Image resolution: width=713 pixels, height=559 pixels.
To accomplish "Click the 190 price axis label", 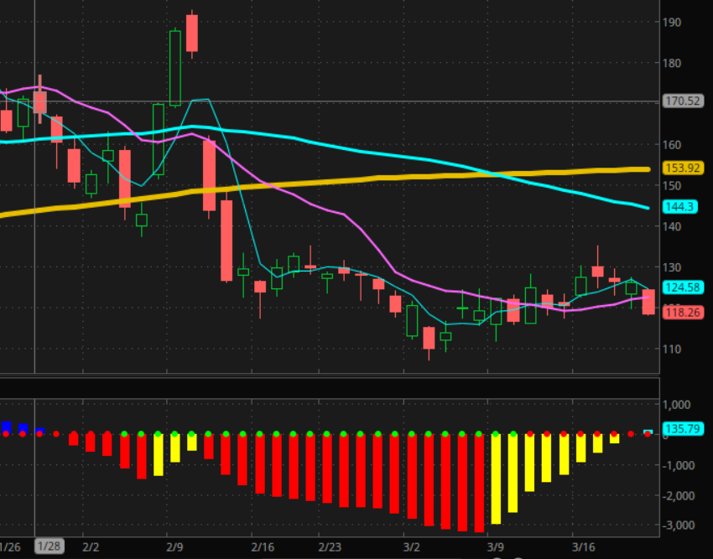I will point(672,23).
